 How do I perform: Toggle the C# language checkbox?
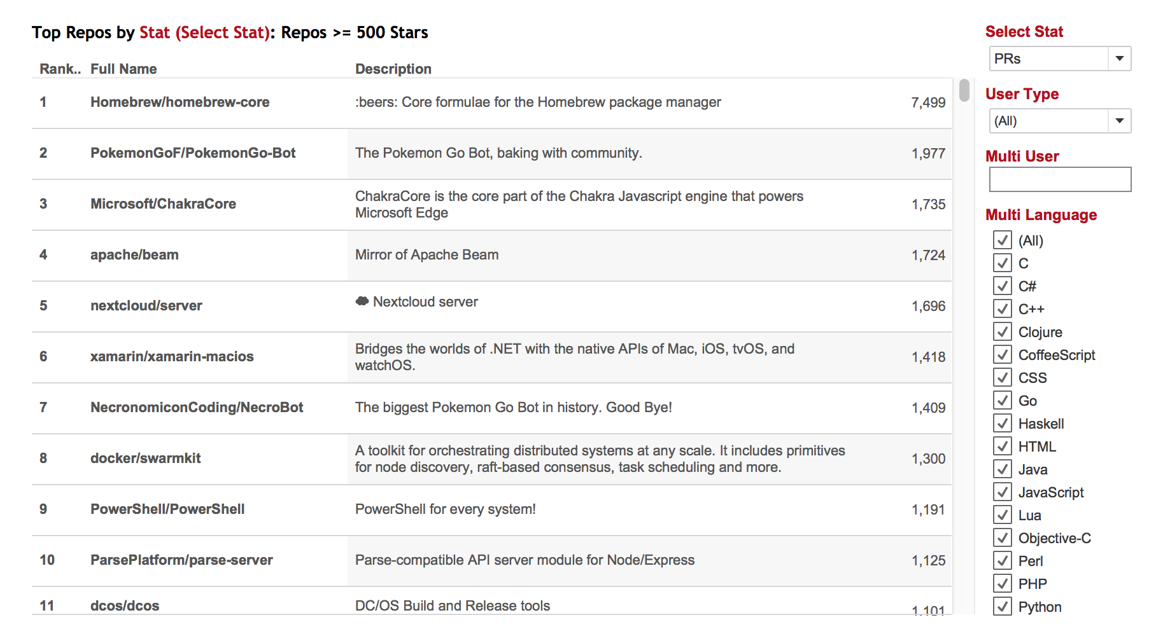click(x=1003, y=286)
